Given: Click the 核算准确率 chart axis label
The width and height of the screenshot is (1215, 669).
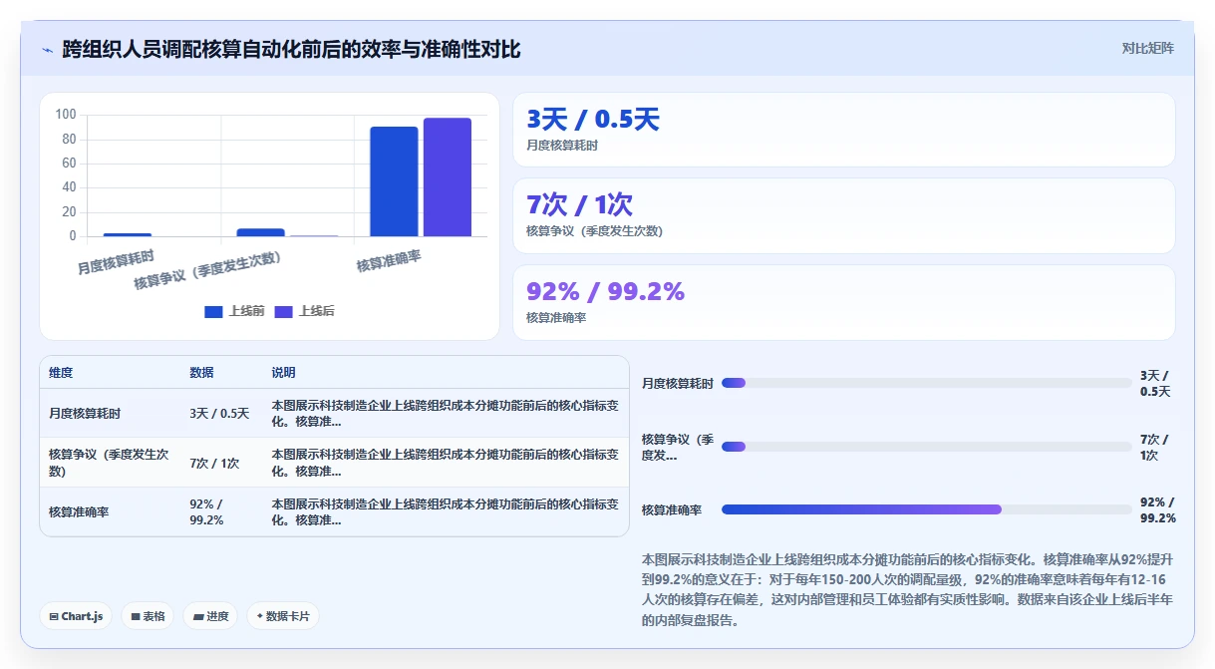Looking at the screenshot, I should 389,261.
